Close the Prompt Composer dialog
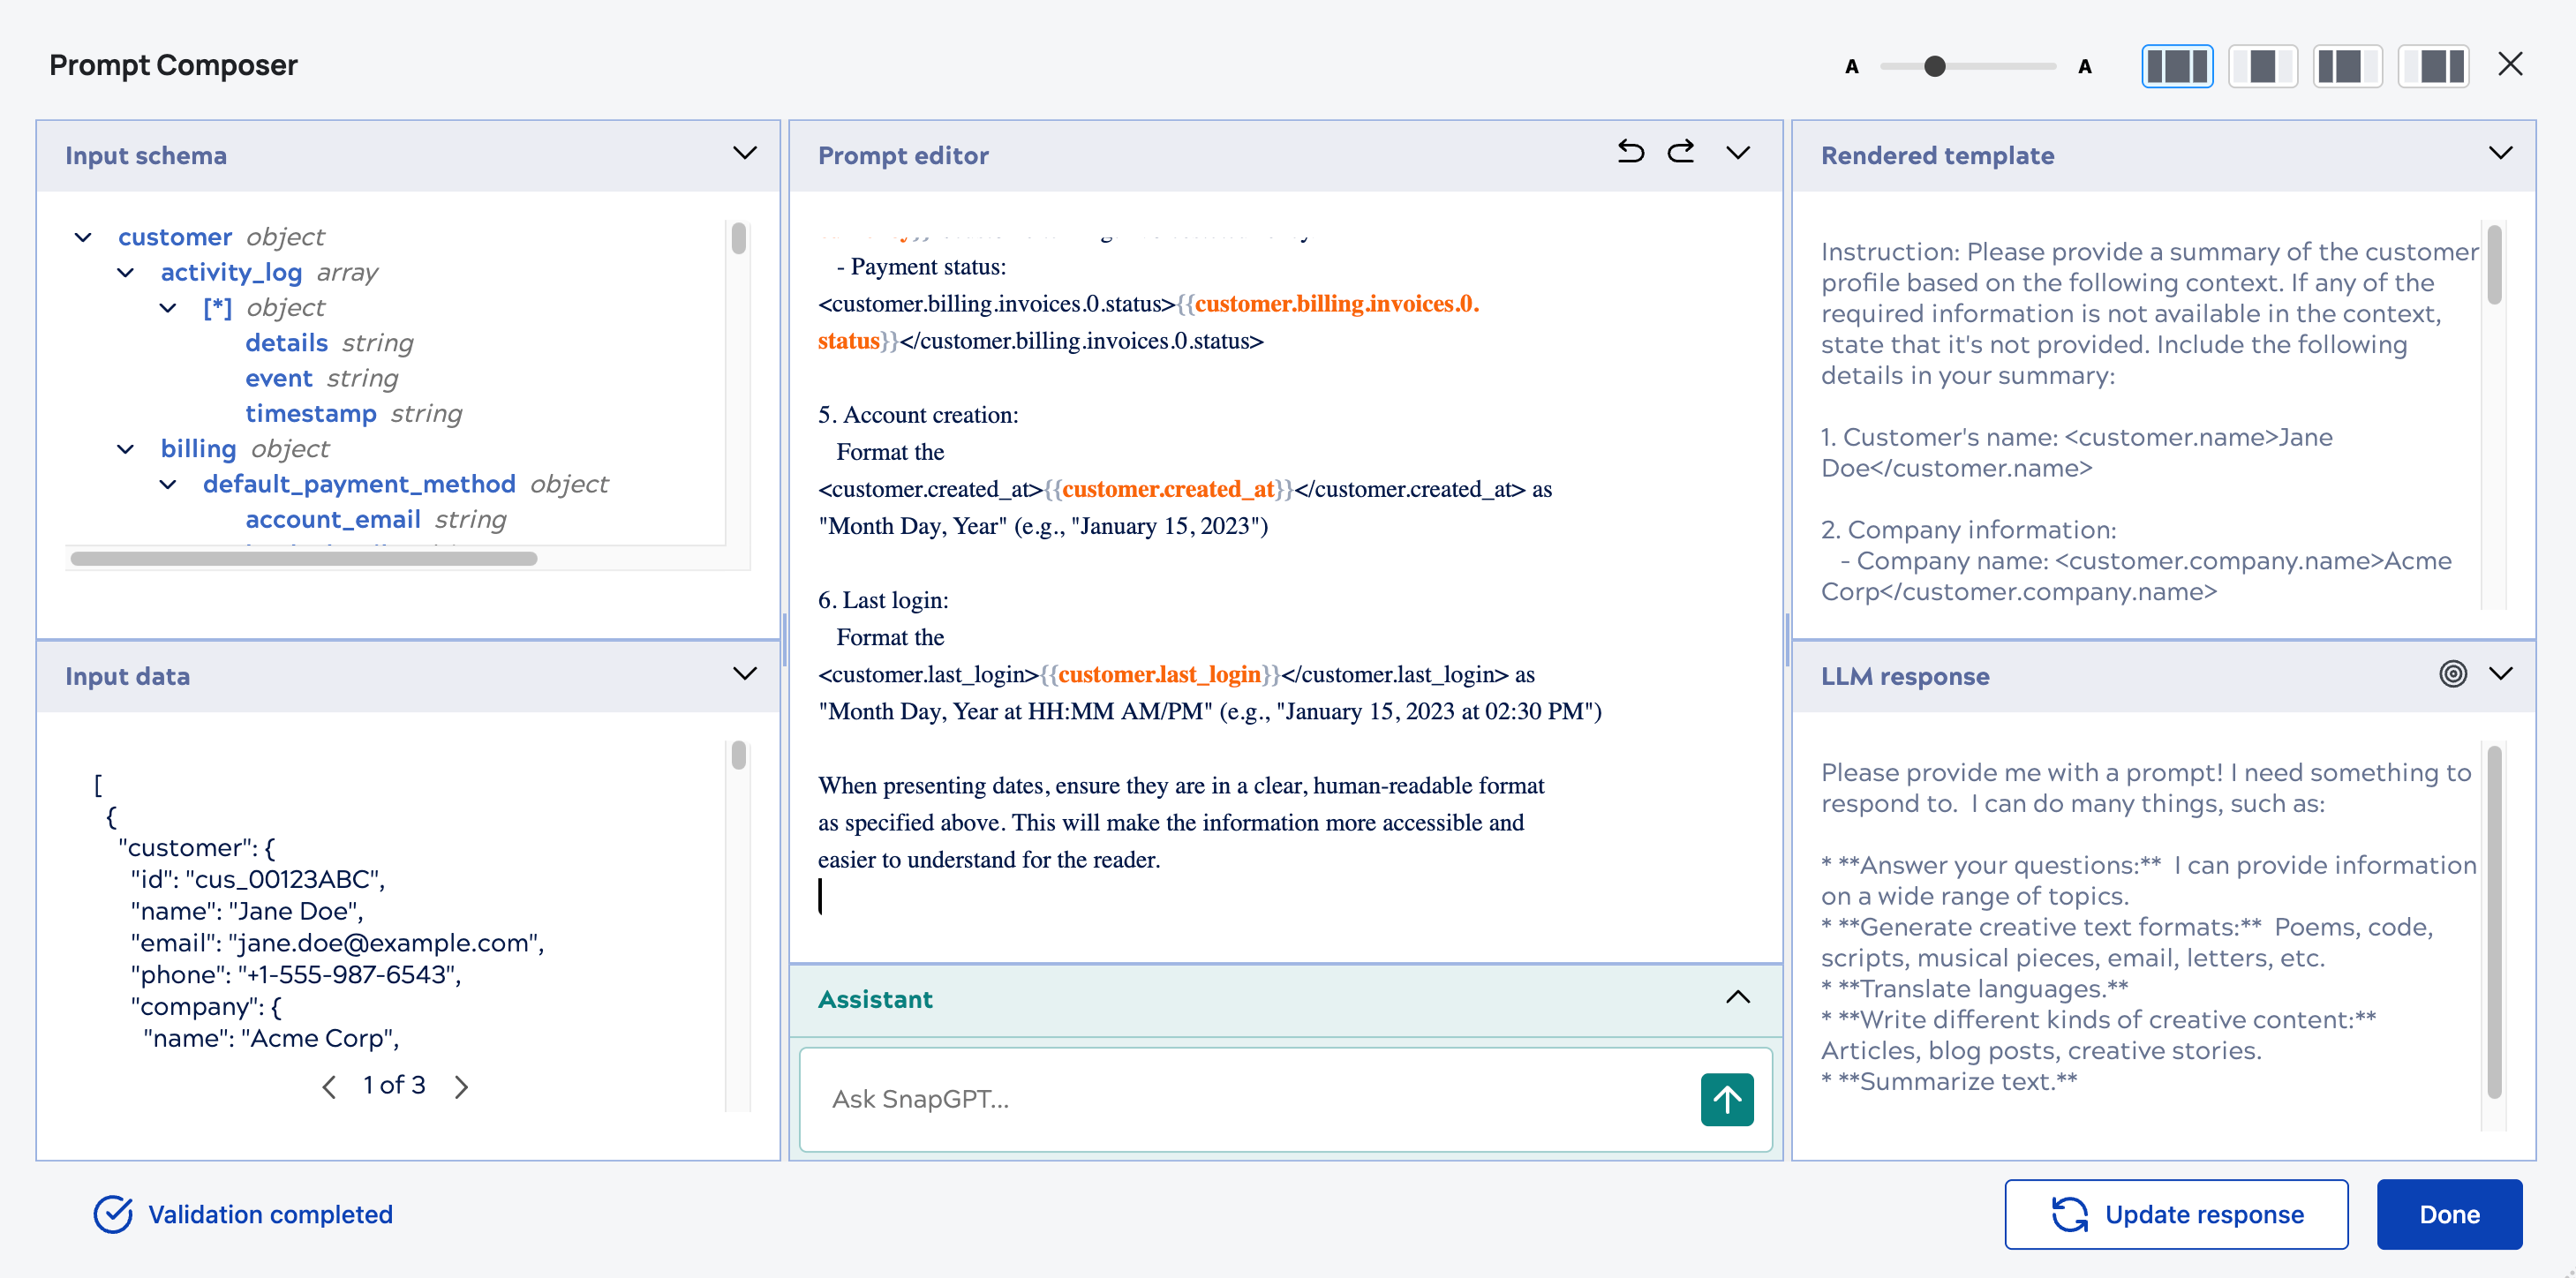The image size is (2576, 1278). pos(2509,65)
